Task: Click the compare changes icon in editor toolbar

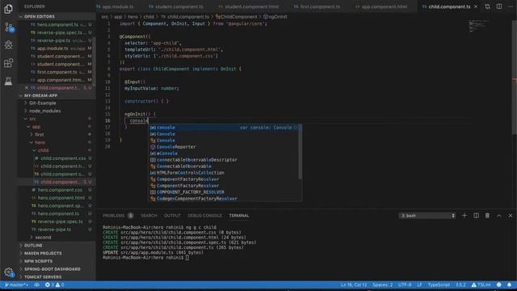Action: click(x=487, y=6)
